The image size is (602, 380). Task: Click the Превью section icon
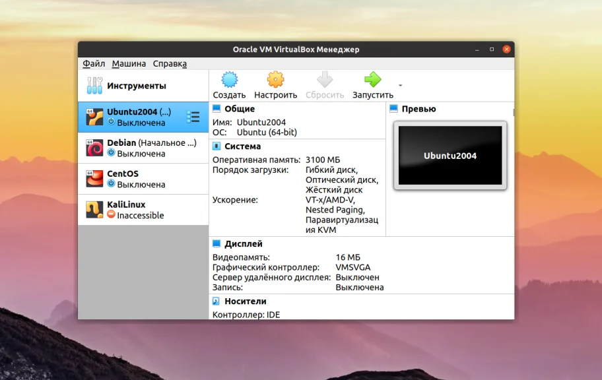tap(393, 109)
